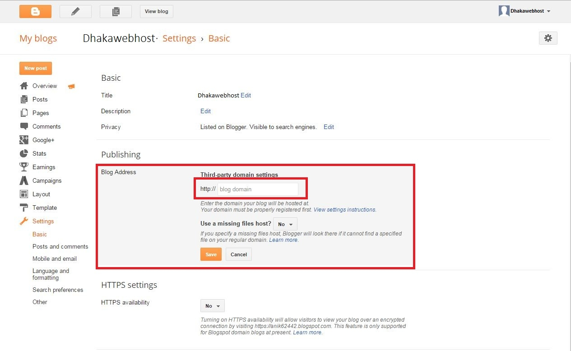Click Learn more under HTTPS availability
571x351 pixels.
[x=307, y=333]
